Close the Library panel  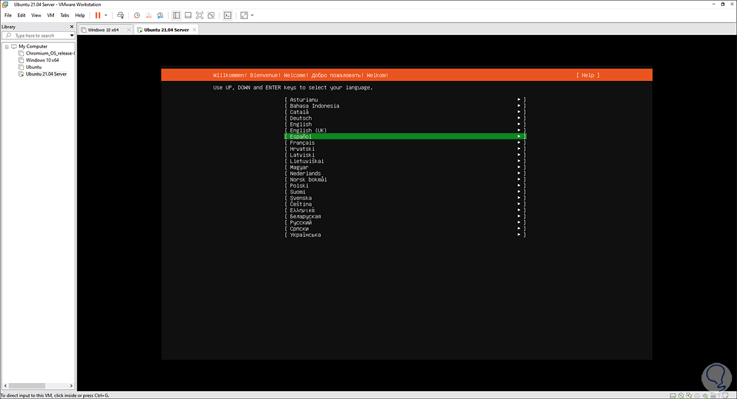[72, 27]
